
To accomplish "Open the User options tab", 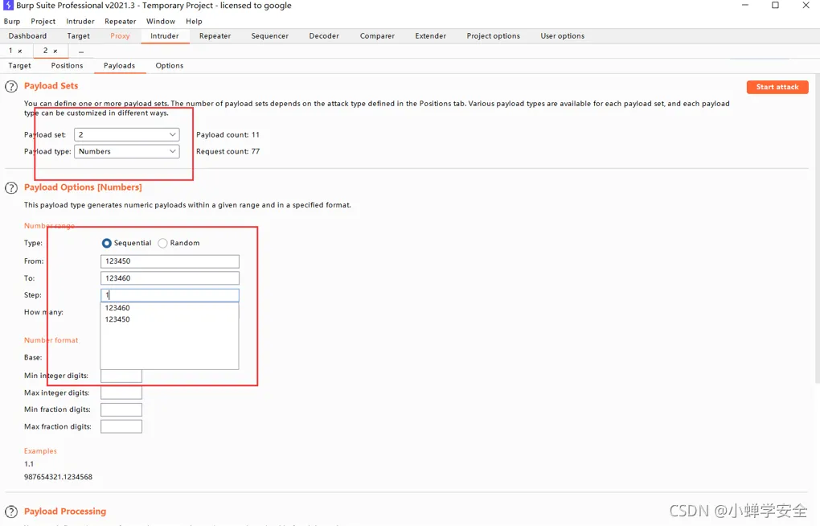I will pos(563,36).
